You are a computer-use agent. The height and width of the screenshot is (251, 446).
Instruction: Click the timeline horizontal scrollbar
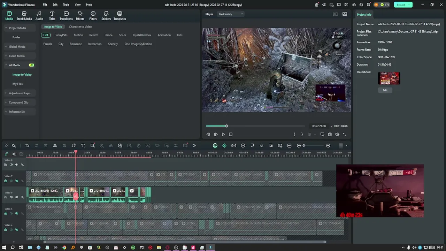pyautogui.click(x=185, y=242)
